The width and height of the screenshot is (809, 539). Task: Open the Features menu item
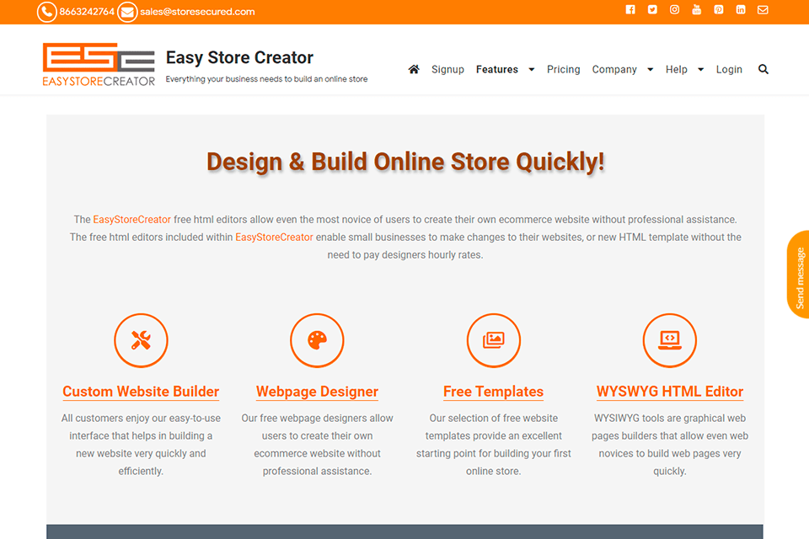(x=497, y=69)
